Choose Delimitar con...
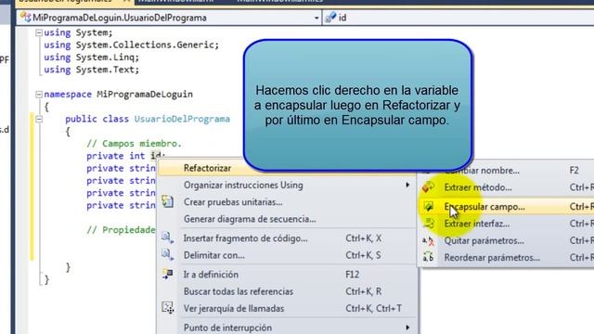594x334 pixels. click(x=287, y=255)
